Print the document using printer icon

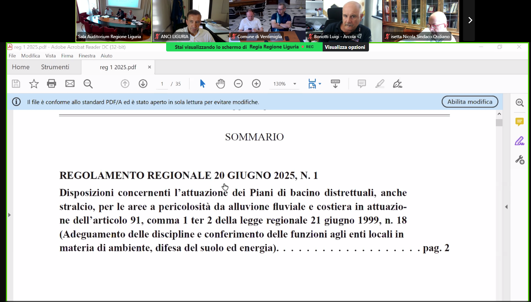click(52, 84)
